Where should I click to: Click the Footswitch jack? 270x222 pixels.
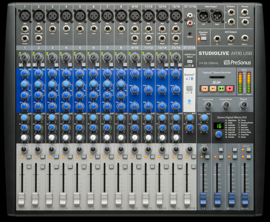(245, 22)
